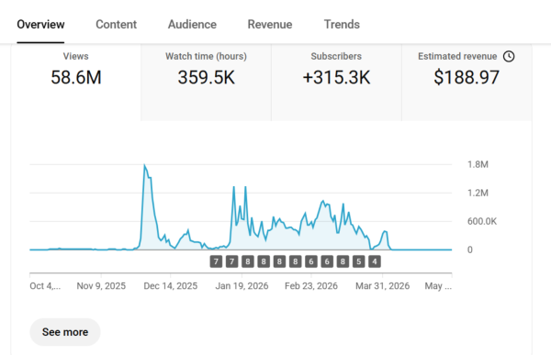Select the Views metric card
The height and width of the screenshot is (355, 551).
76,83
